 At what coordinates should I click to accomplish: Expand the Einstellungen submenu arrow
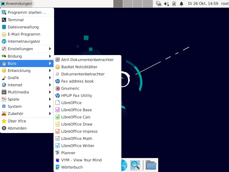pos(50,49)
